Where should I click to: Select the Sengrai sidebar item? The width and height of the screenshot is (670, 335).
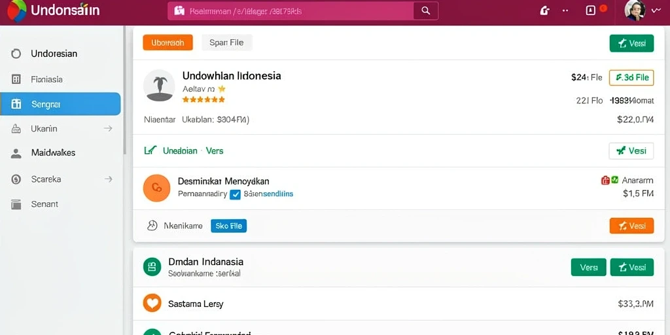click(x=60, y=104)
